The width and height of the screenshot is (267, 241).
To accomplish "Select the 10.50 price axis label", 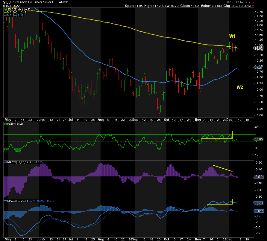I will [x=259, y=55].
